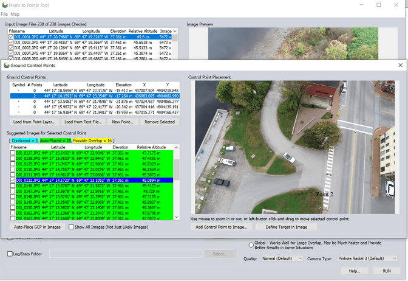Check the DJI_0162.JPG suggested image checkbox

point(13,213)
